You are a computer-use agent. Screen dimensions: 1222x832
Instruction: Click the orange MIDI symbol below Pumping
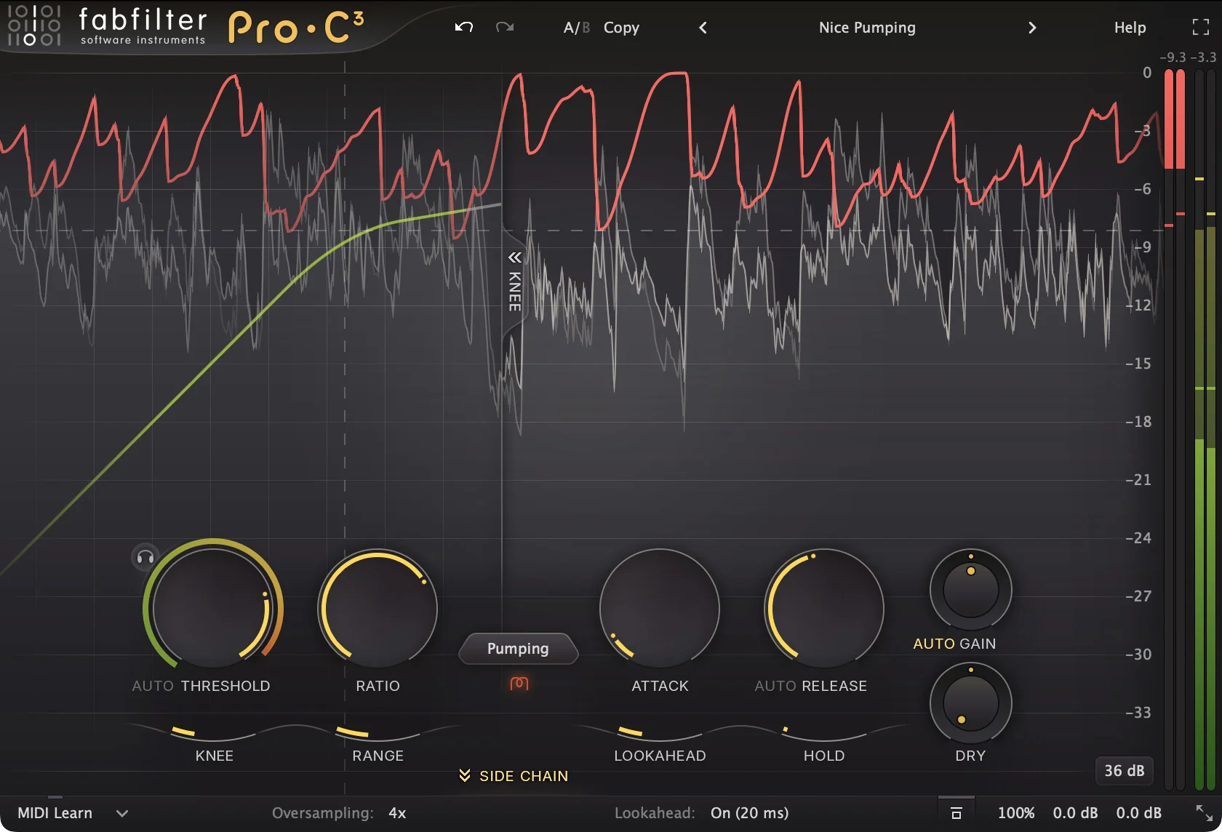(x=519, y=684)
